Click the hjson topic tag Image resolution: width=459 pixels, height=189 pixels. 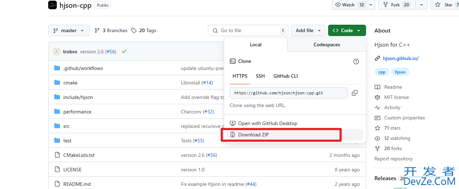(x=400, y=72)
